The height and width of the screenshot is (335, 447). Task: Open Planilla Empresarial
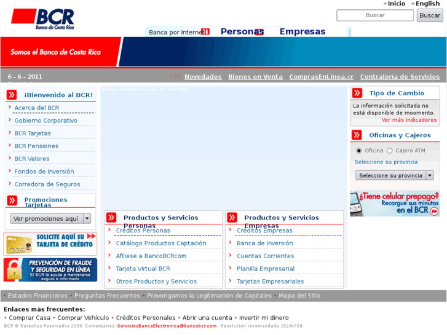(266, 269)
